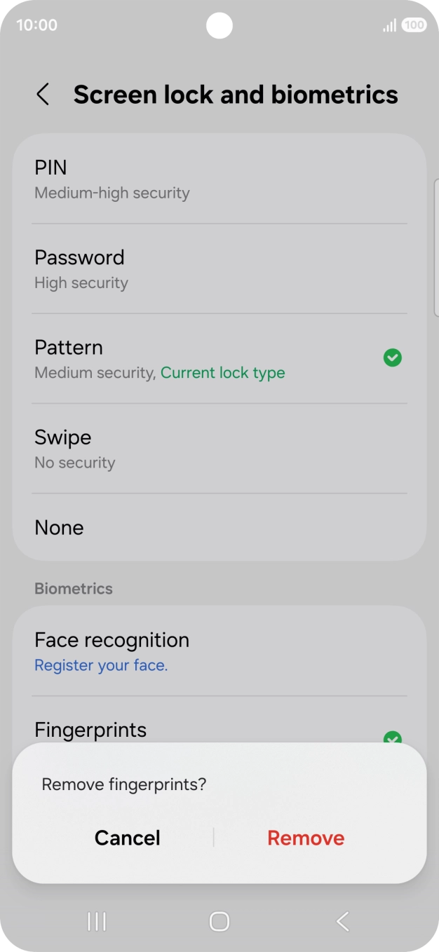Tap the signal strength icon

point(389,26)
